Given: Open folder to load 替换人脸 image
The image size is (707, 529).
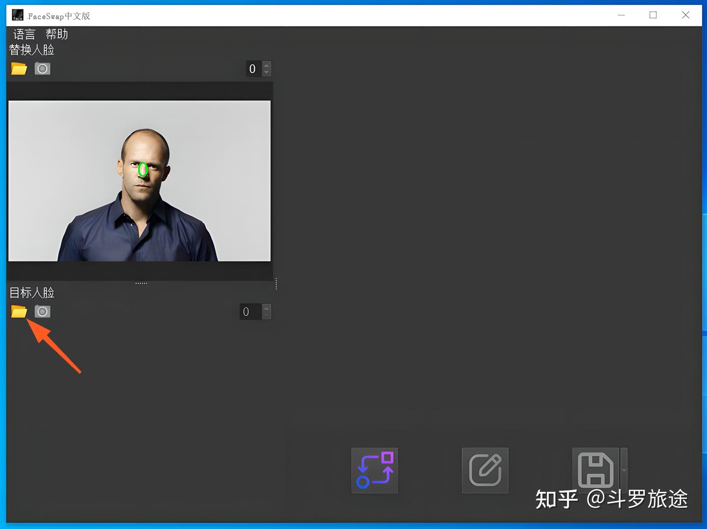Looking at the screenshot, I should pos(19,69).
